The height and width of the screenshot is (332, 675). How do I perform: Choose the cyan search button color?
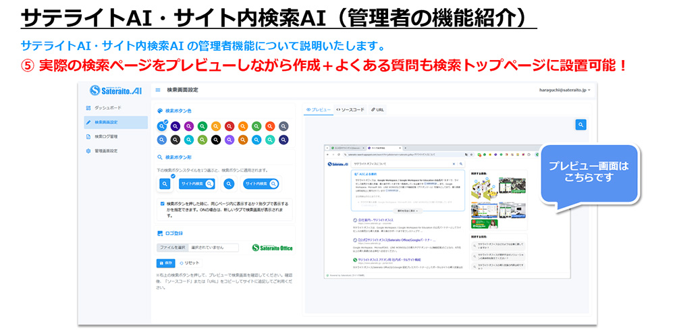[188, 140]
